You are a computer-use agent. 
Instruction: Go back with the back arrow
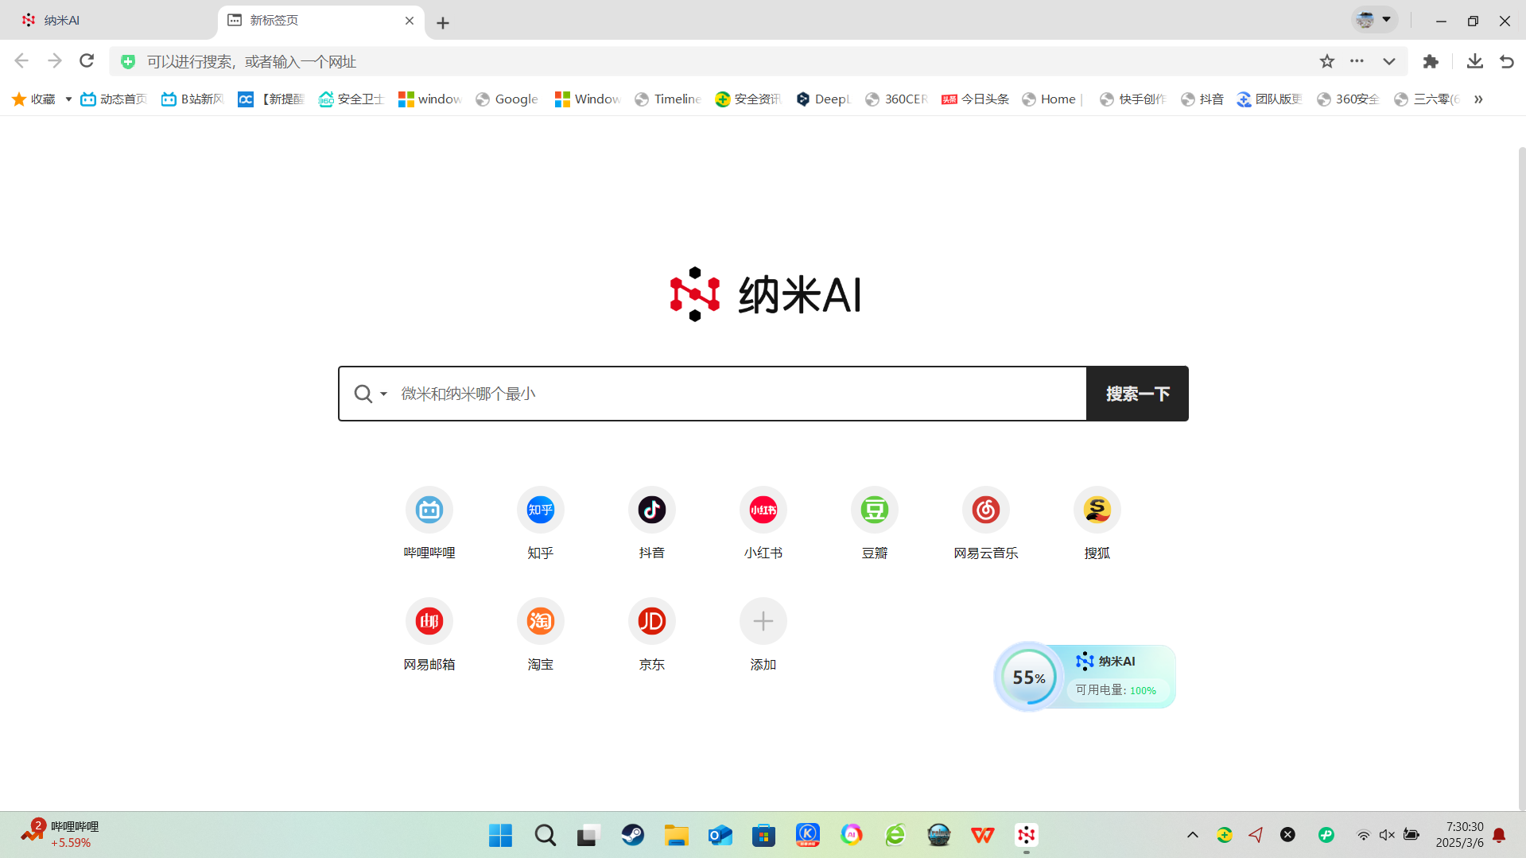pos(21,61)
